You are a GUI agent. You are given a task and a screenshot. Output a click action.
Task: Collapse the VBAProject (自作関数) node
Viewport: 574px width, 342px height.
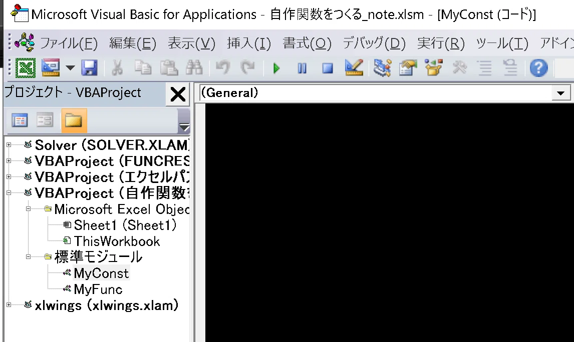(x=9, y=193)
